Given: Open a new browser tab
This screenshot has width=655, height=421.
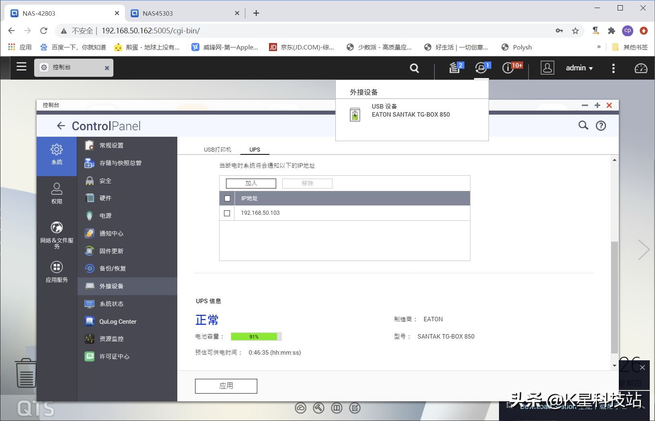Looking at the screenshot, I should [256, 13].
